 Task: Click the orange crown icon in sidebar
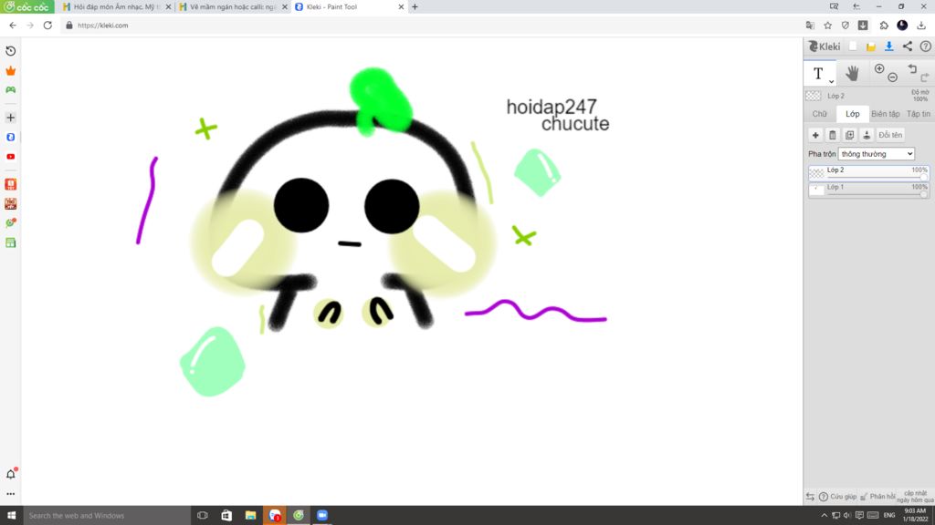click(x=11, y=71)
